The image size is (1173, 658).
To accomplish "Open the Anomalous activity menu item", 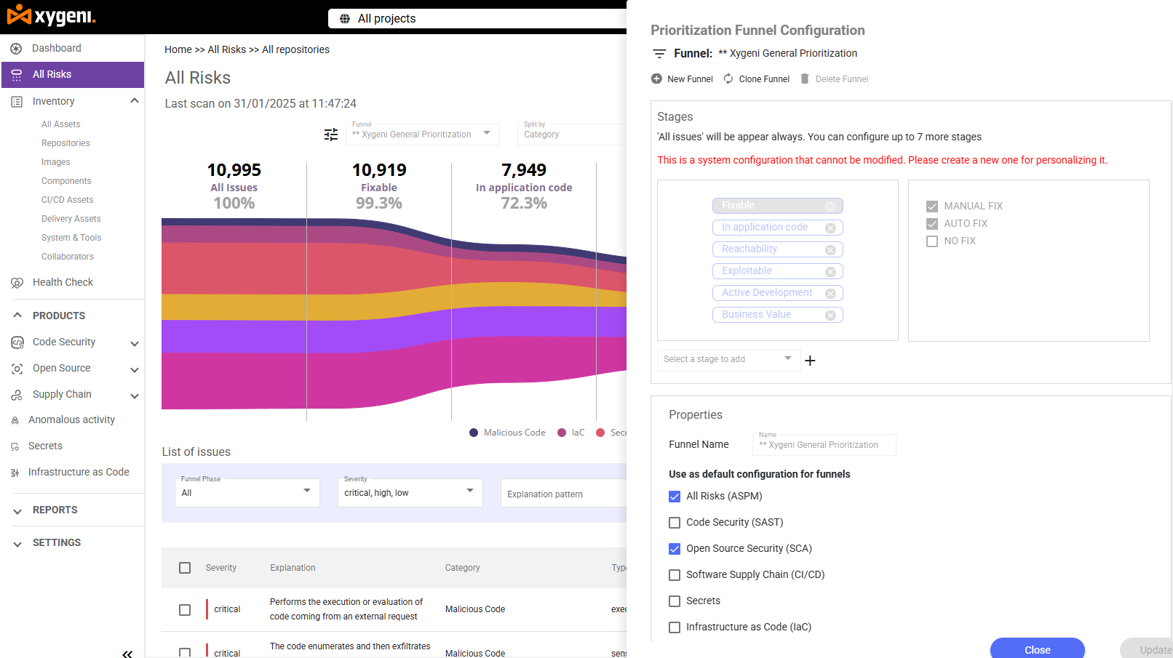I will (71, 420).
